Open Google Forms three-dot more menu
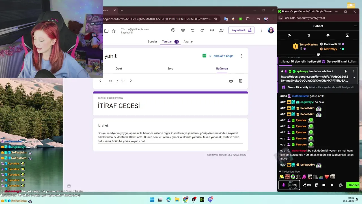Image resolution: width=362 pixels, height=204 pixels. [x=261, y=30]
